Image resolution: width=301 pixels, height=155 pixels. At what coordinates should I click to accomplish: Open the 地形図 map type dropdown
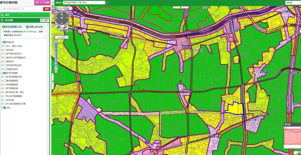293,3
